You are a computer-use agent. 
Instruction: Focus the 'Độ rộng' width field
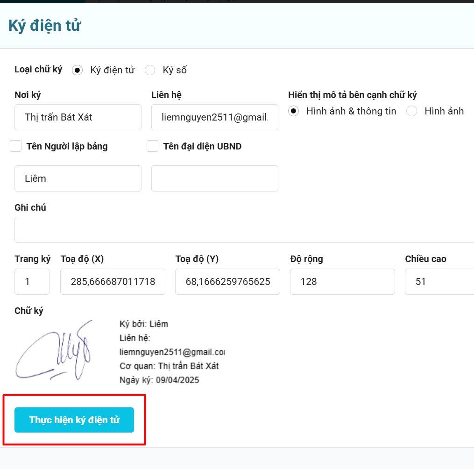(342, 282)
